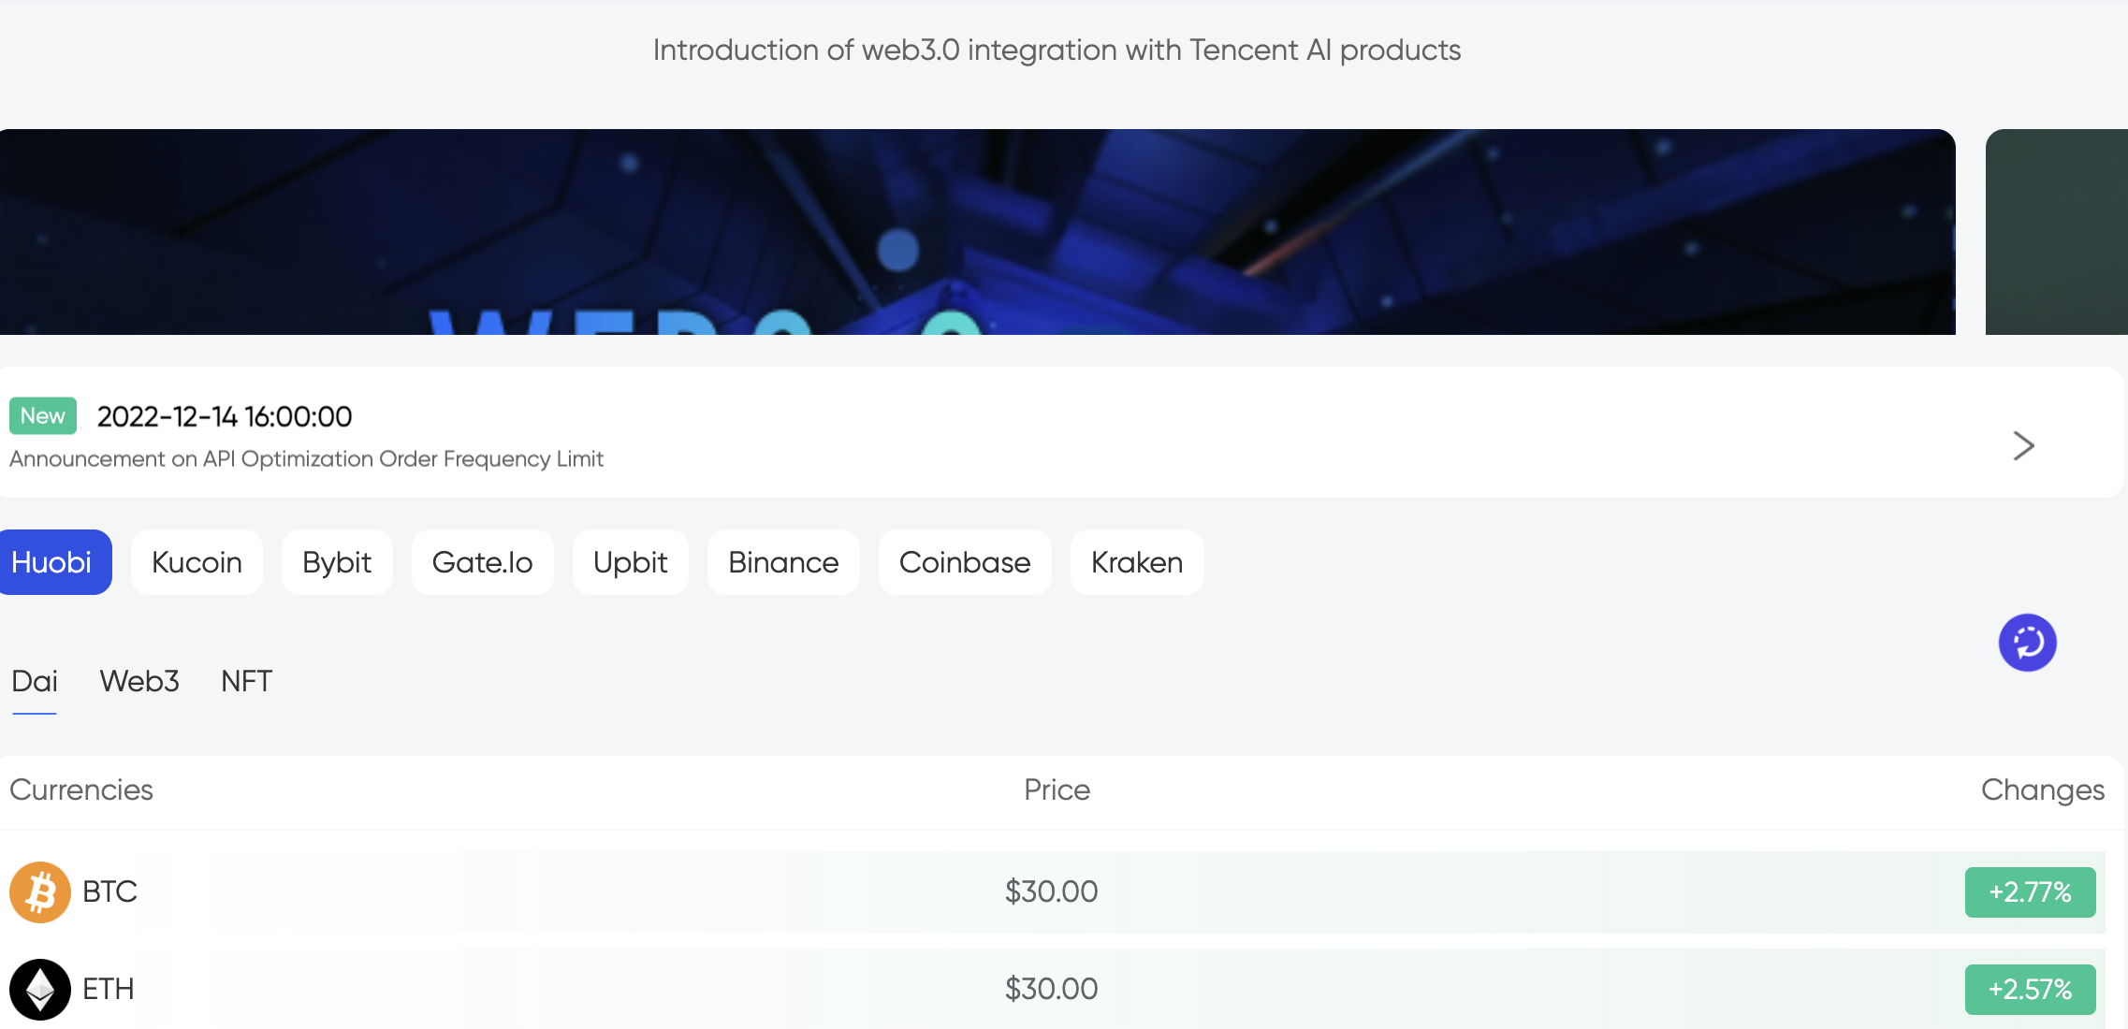Choose the Coinbase exchange
Viewport: 2128px width, 1029px height.
tap(965, 562)
